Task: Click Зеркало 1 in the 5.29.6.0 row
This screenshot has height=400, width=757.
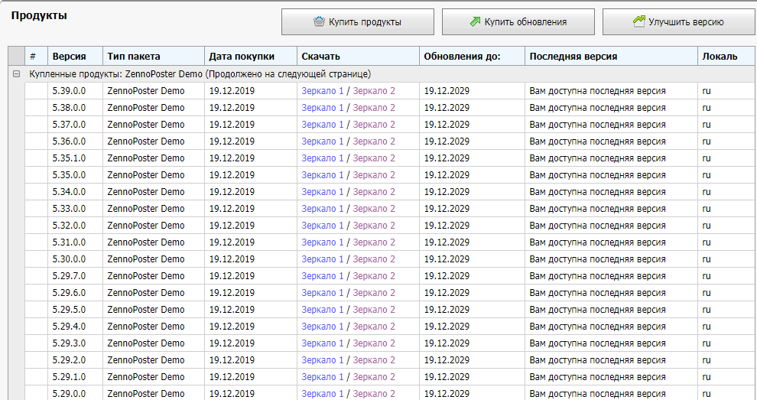Action: point(323,293)
